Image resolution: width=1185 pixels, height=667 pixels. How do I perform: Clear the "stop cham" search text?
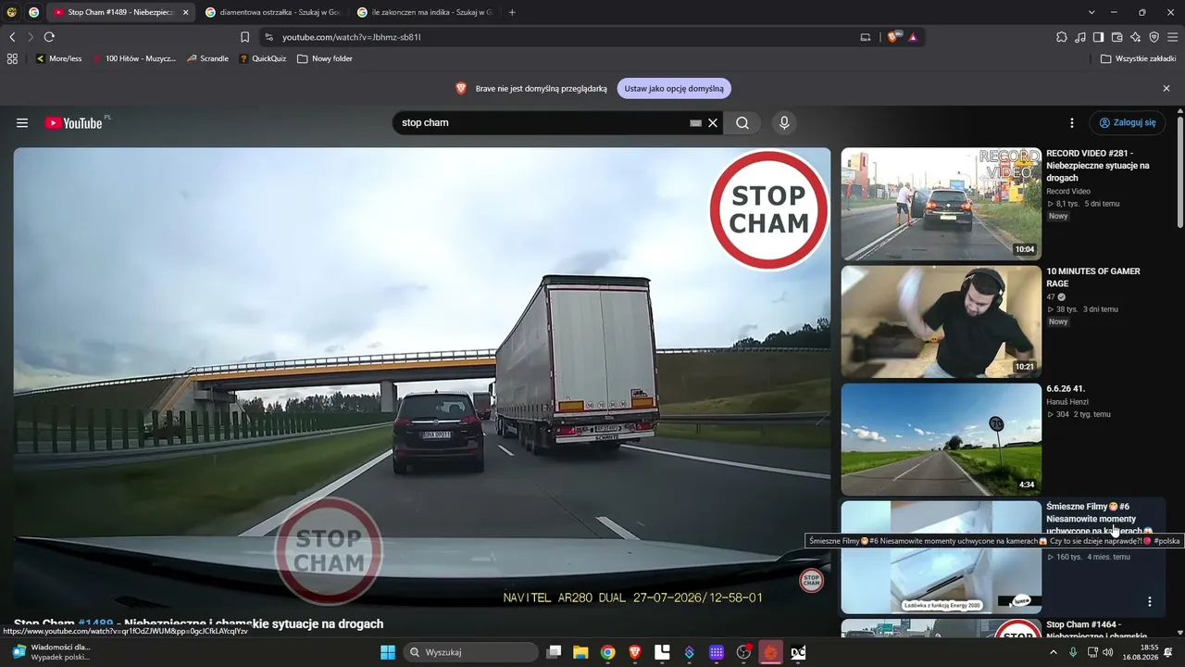(x=713, y=123)
